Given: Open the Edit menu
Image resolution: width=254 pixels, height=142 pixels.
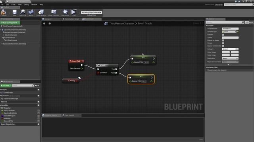Looking at the screenshot, I should click(7, 4).
